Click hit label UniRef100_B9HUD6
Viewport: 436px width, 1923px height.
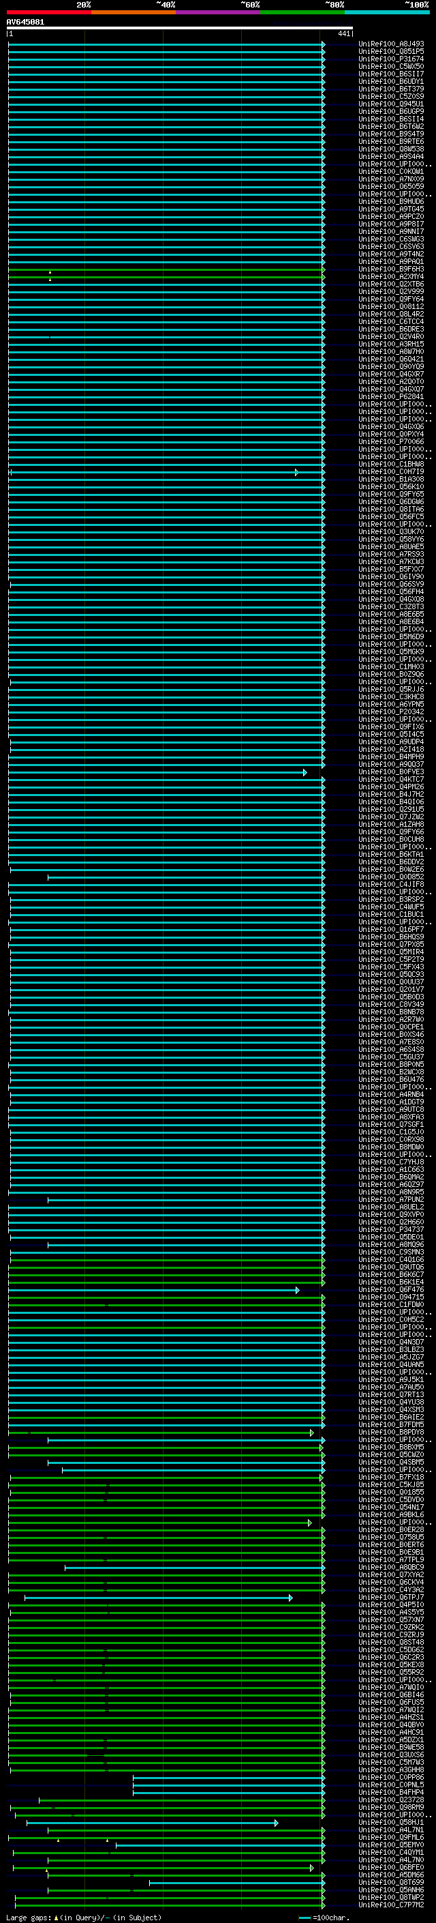(391, 201)
